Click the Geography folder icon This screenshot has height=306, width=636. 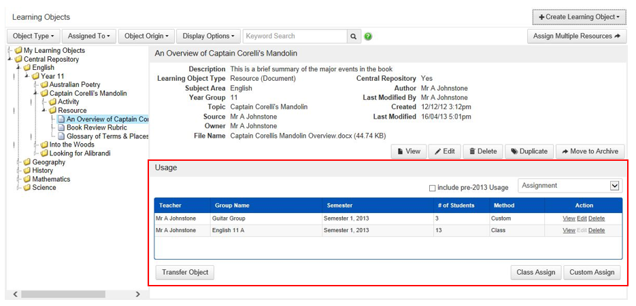[27, 162]
